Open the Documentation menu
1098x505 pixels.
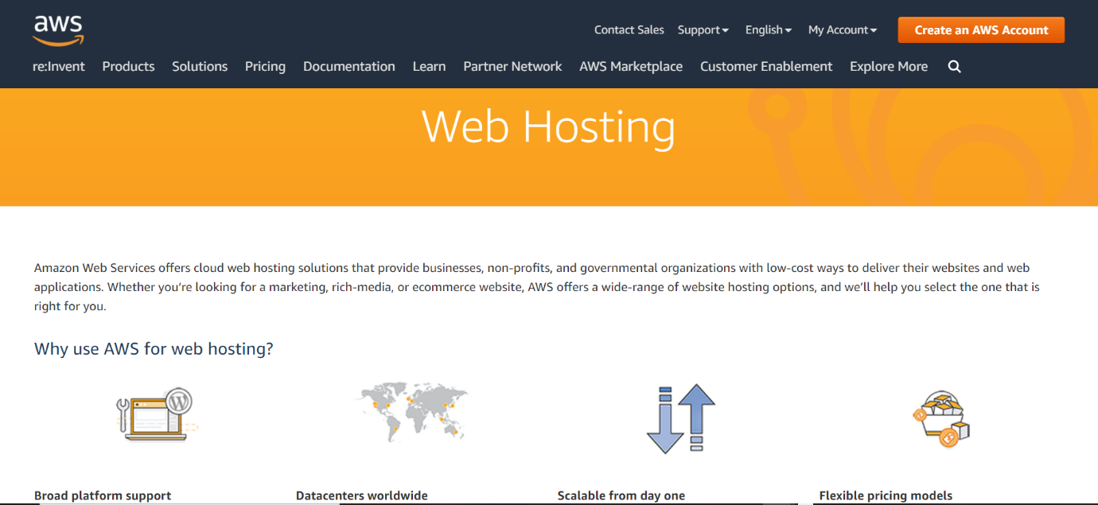click(x=349, y=67)
